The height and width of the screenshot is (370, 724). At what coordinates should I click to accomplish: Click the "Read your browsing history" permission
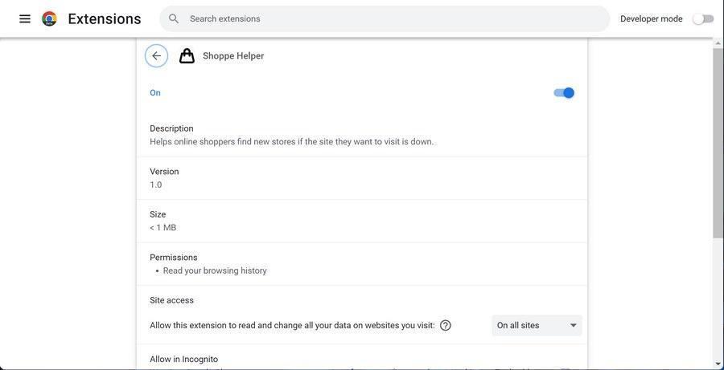pyautogui.click(x=215, y=271)
